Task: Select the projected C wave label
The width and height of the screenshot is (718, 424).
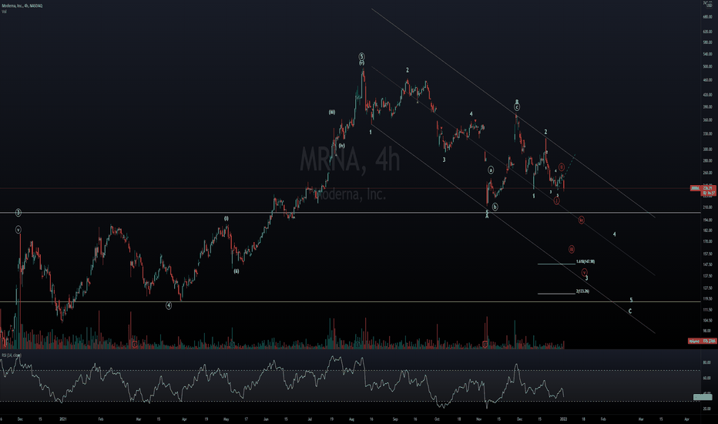Action: click(x=629, y=311)
